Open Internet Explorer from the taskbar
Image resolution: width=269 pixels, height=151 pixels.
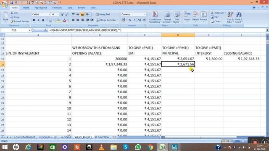[28, 147]
